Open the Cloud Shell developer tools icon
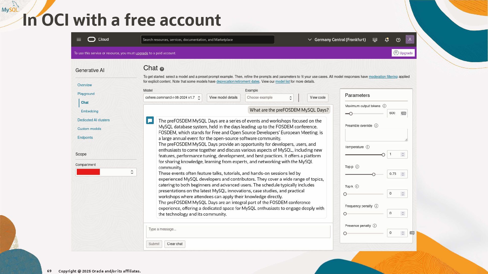 [375, 40]
